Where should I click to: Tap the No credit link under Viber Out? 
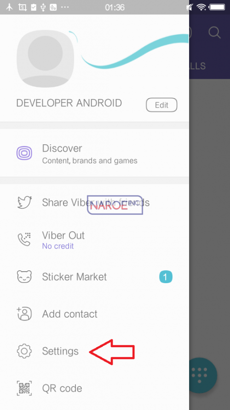(x=58, y=246)
